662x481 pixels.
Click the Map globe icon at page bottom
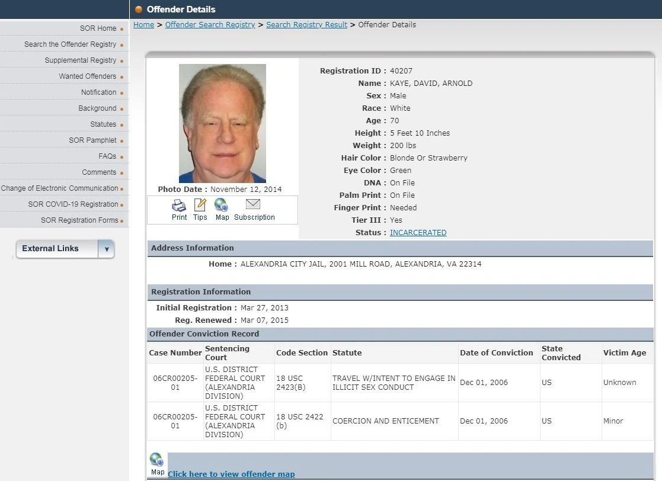coord(156,461)
